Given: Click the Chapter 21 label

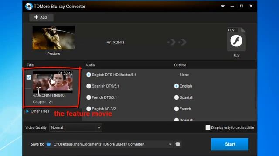Looking at the screenshot, I should (x=43, y=102).
